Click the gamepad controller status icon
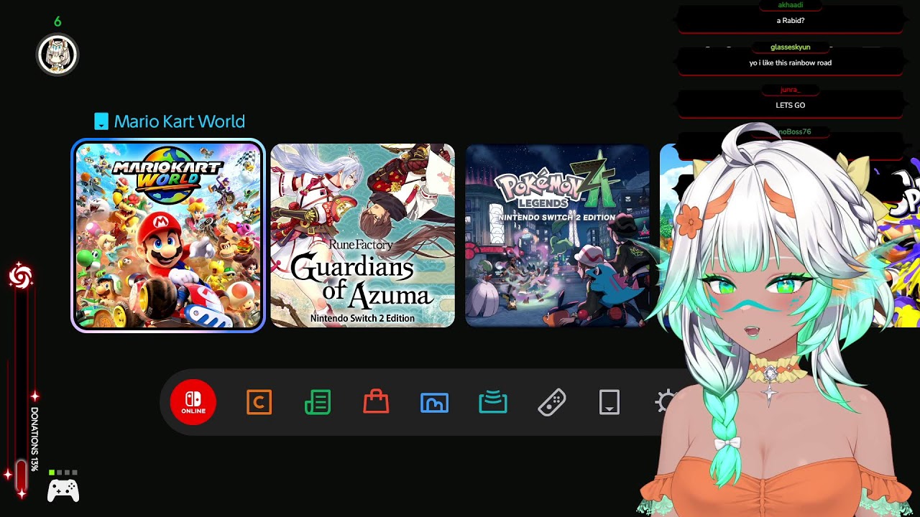Screen dimensions: 920x517 click(63, 490)
